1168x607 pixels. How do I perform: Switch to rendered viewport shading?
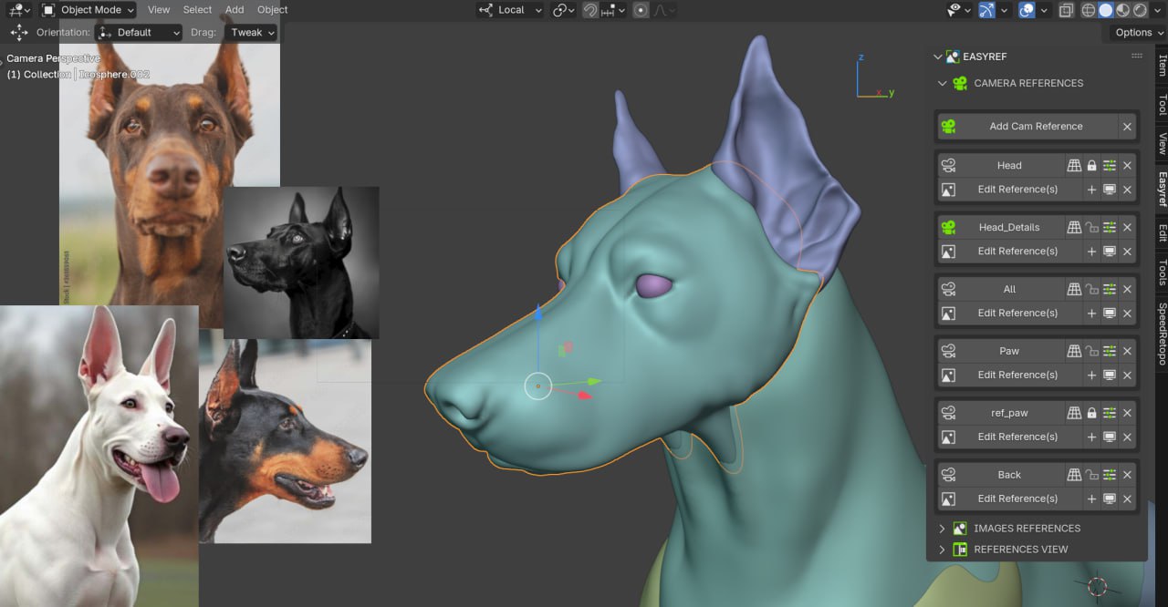(x=1140, y=10)
